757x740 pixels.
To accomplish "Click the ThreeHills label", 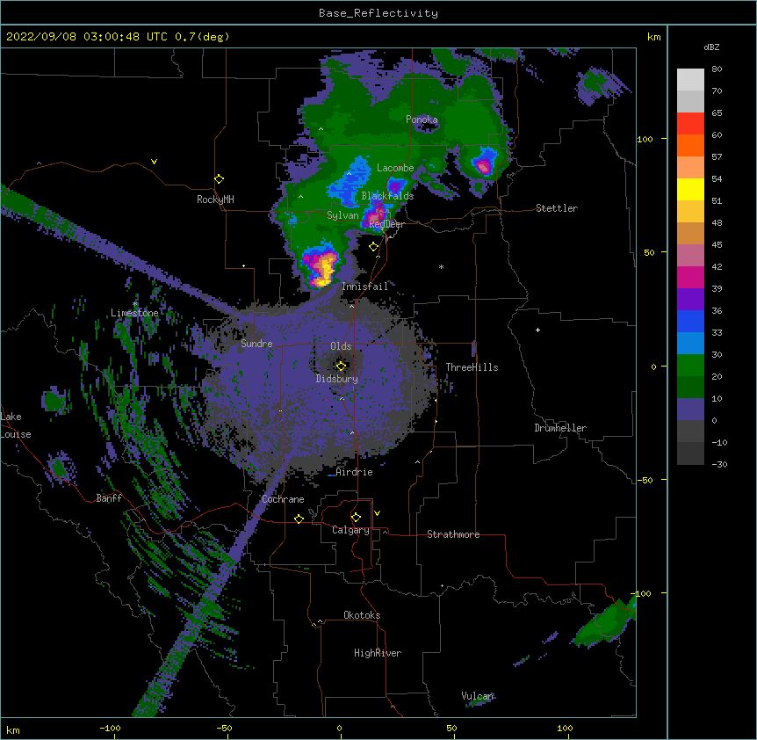I will click(x=472, y=367).
